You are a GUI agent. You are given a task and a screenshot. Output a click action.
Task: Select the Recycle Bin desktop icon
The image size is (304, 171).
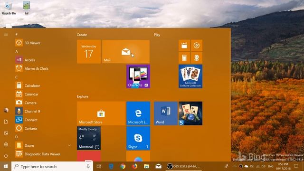[x=9, y=9]
